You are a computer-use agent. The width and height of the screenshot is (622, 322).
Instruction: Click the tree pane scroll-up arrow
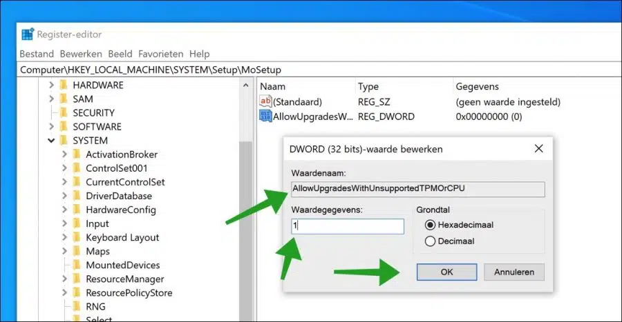tap(245, 85)
